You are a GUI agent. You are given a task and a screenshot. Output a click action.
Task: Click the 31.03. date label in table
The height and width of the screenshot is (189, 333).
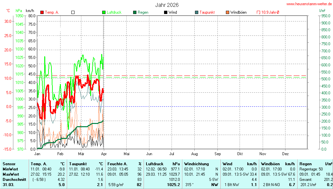click(x=8, y=185)
